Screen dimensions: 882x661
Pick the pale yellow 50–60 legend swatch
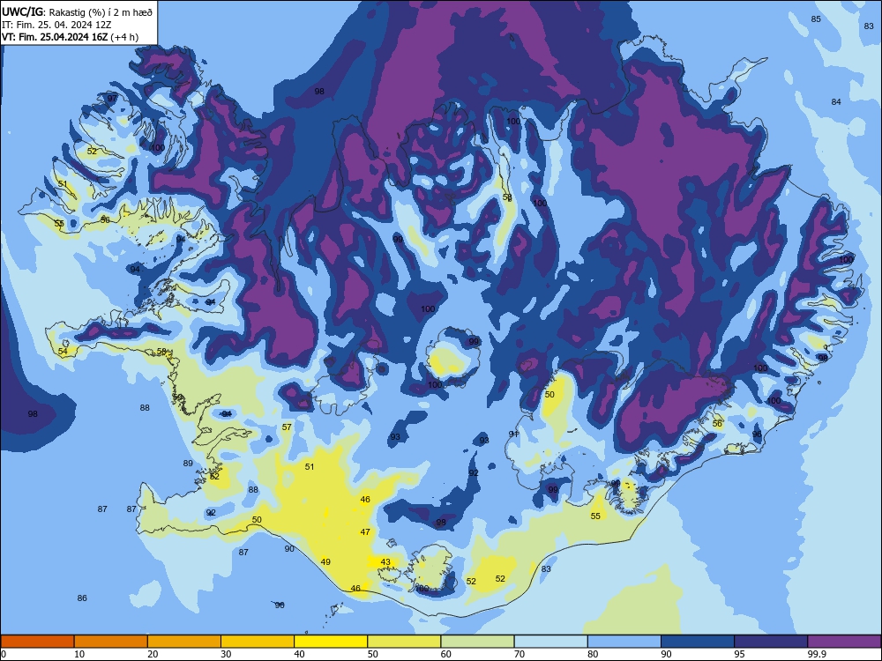click(x=404, y=642)
